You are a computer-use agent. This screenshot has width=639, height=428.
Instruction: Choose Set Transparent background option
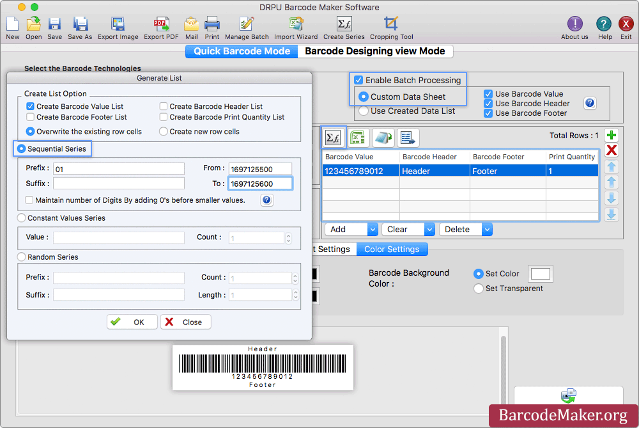coord(479,289)
